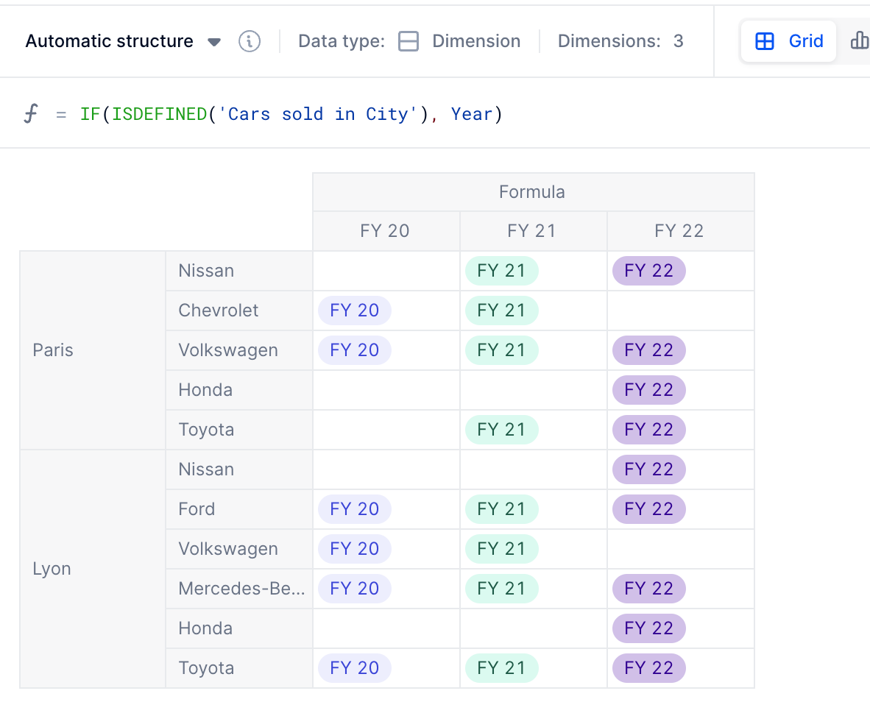
Task: Click the Volkswagen row header under Lyon
Action: 239,549
